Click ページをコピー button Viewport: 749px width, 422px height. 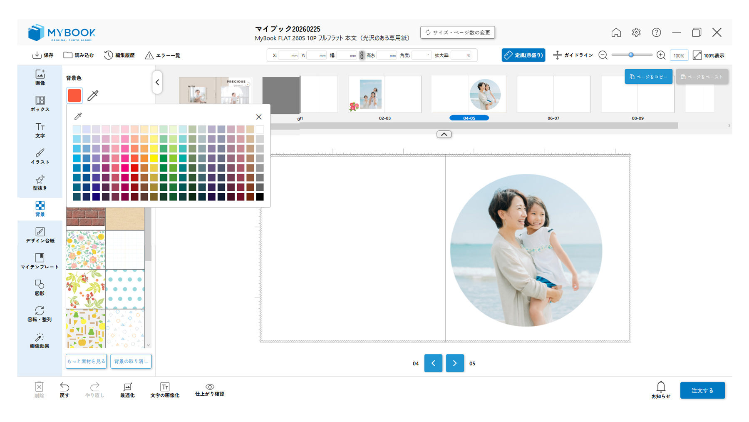(648, 77)
